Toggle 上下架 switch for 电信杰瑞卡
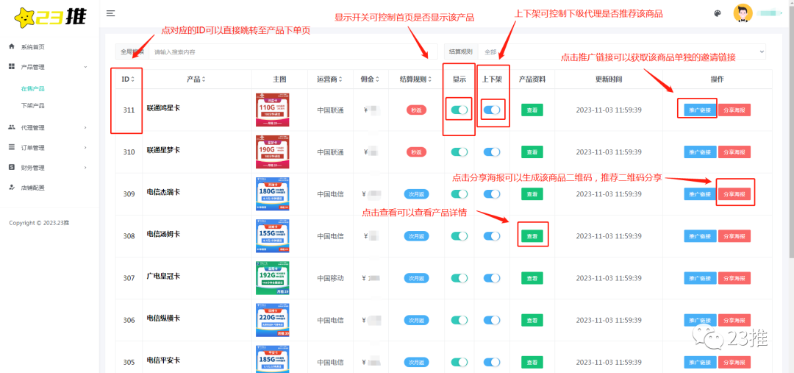Image resolution: width=794 pixels, height=373 pixels. point(492,193)
